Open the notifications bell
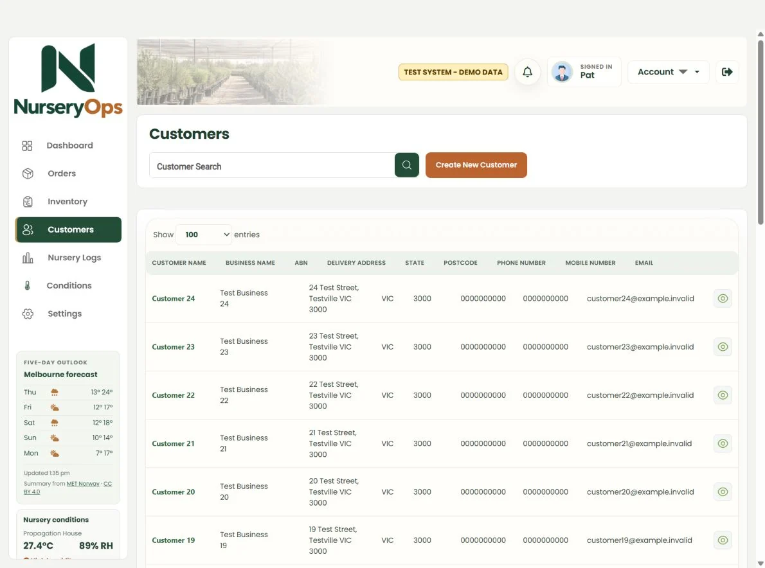 point(527,72)
